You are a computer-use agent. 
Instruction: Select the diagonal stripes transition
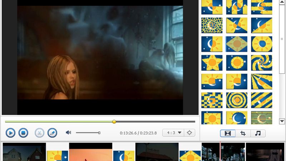pos(262,100)
